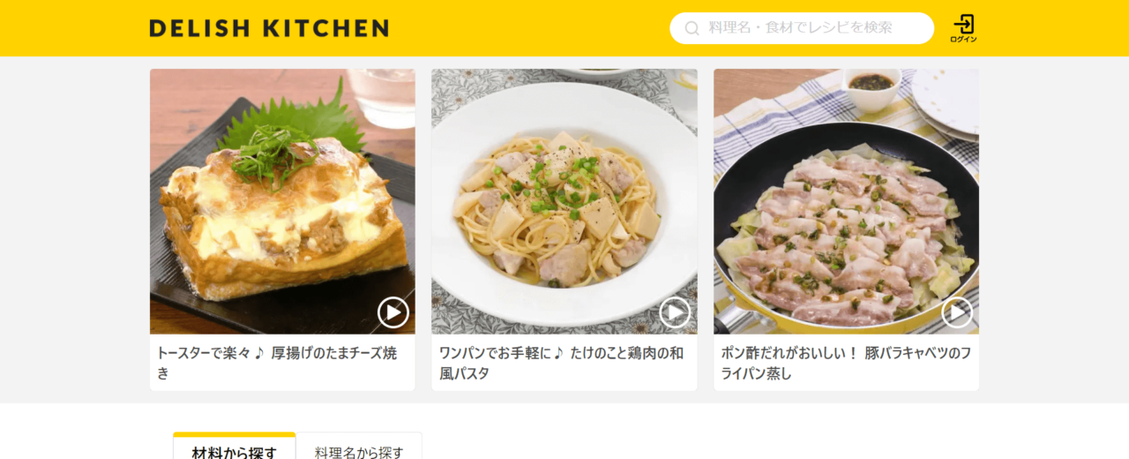Viewport: 1129px width, 459px height.
Task: Click the ♪ note in the pasta recipe title
Action: pos(557,353)
